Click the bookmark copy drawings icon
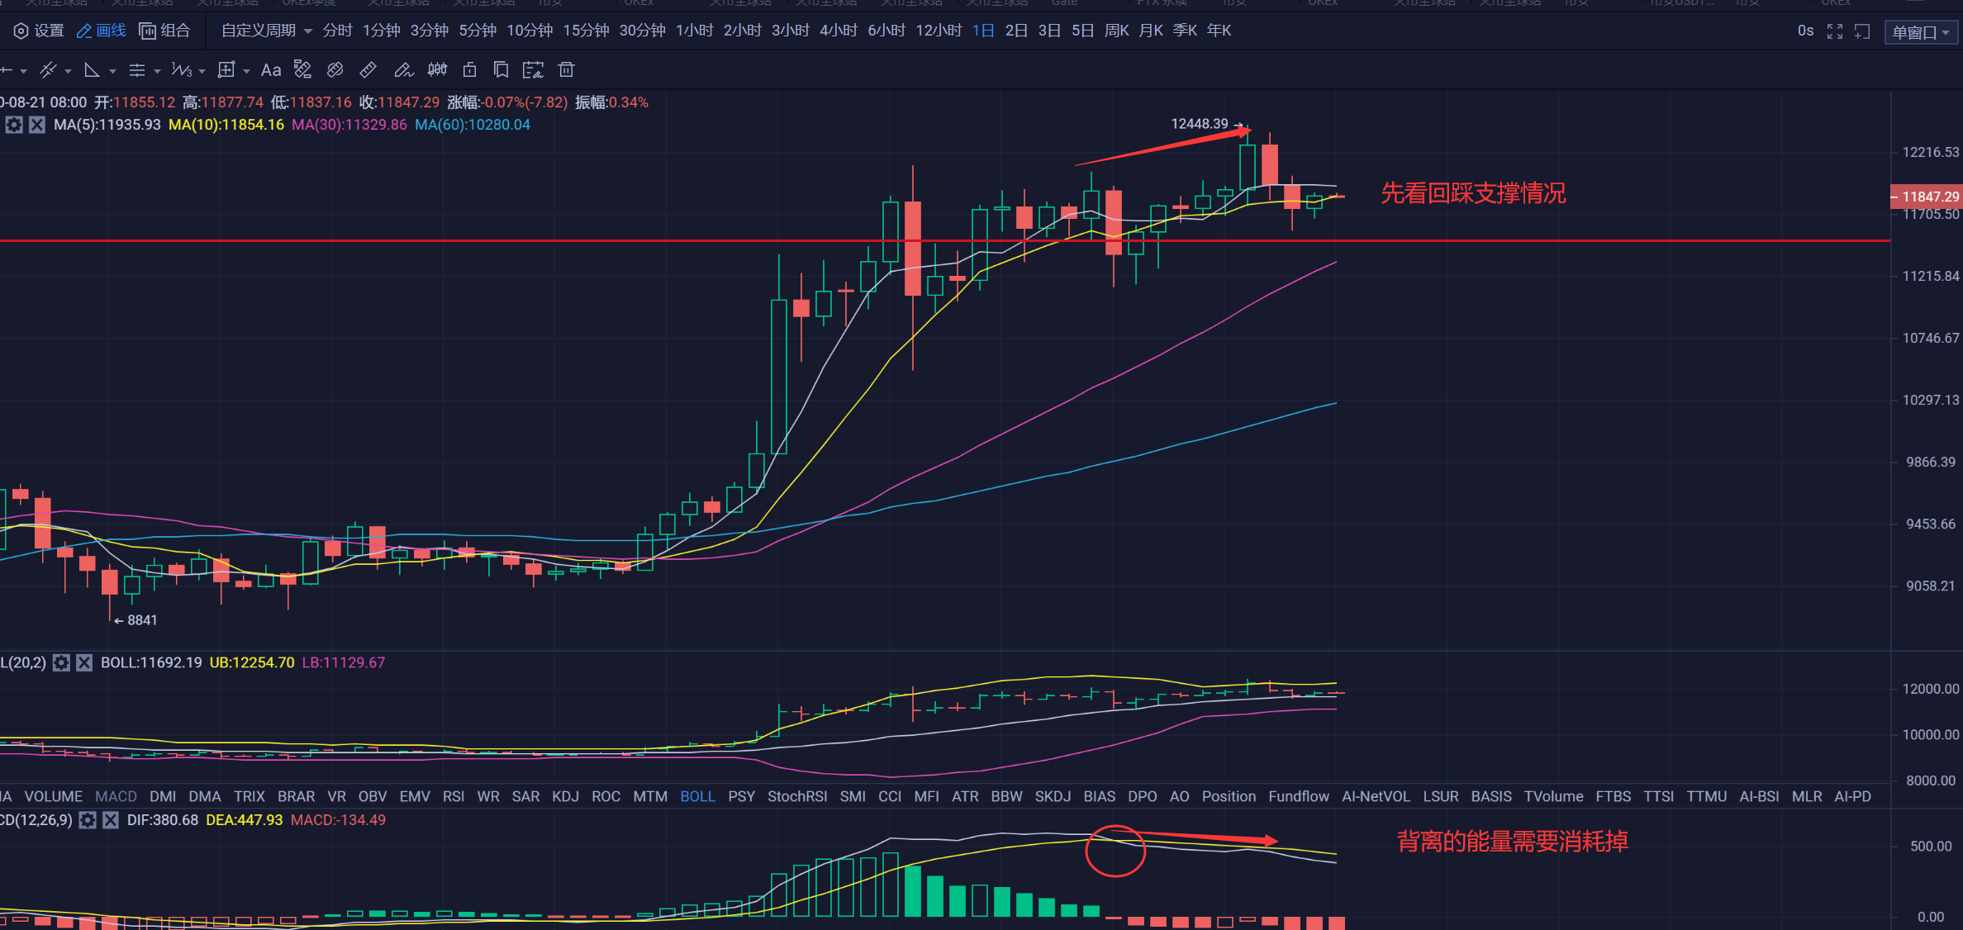This screenshot has width=1963, height=930. 501,70
